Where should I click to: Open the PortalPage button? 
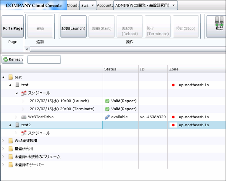(13, 26)
